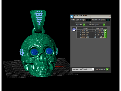This screenshot has width=121, height=91.
Task: Click the 0.08tw weight cell
Action: [x=101, y=33]
